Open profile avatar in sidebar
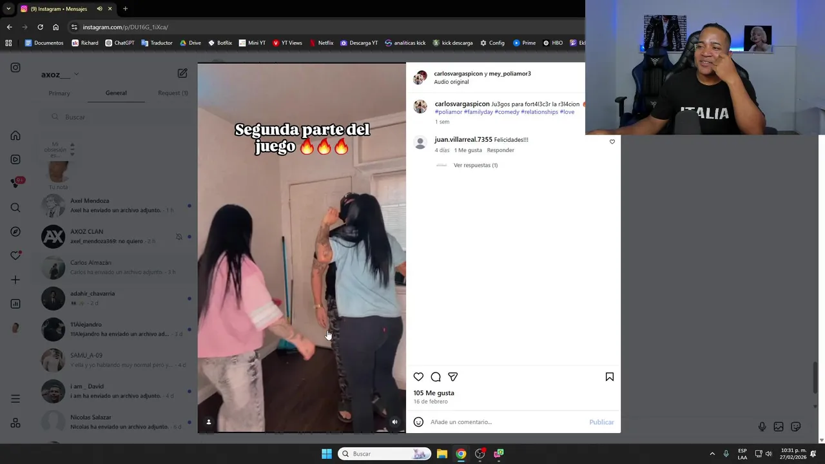This screenshot has height=464, width=825. (x=15, y=327)
